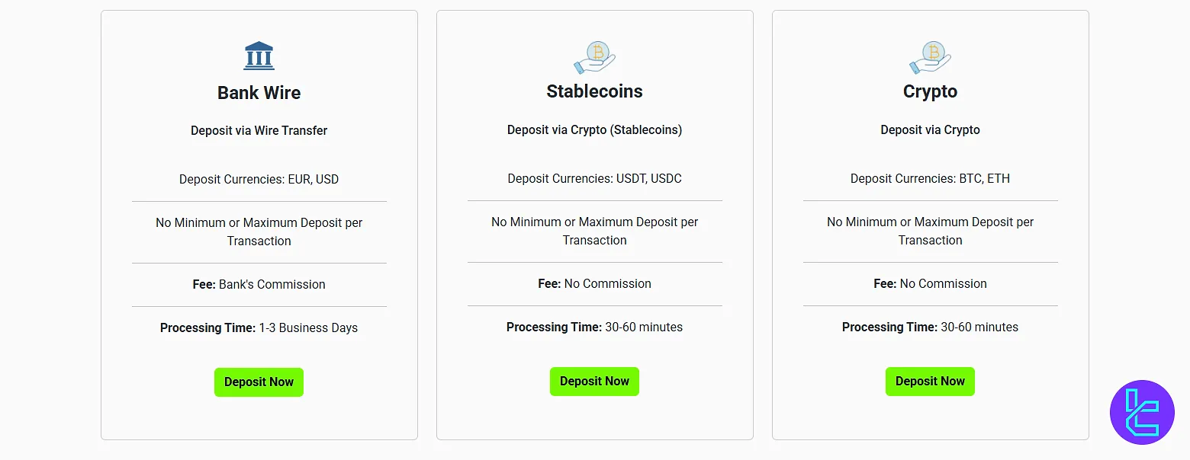Click the 1-3 Business Days processing time
The image size is (1190, 460).
point(308,328)
